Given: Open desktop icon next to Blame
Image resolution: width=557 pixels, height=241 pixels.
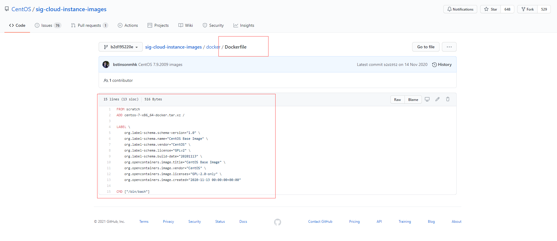Looking at the screenshot, I should [427, 99].
